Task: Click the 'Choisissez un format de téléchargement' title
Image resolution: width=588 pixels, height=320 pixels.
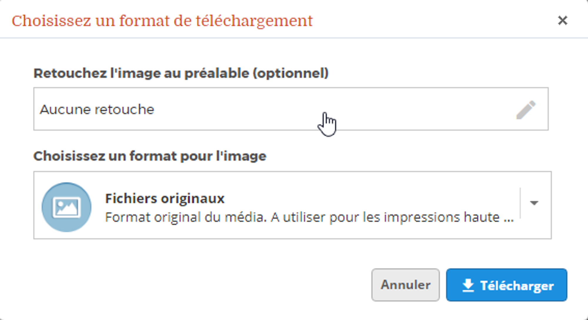Action: click(162, 21)
